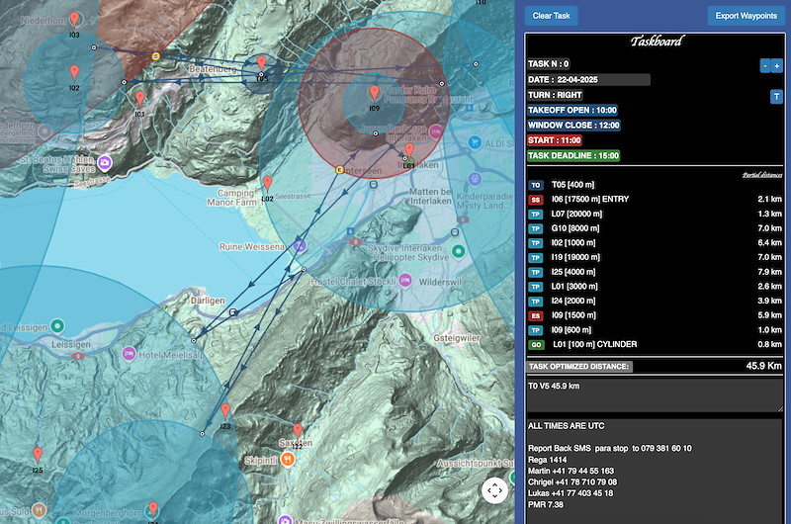Open the Skydive Interlaken green icon
The image size is (791, 524).
[x=458, y=251]
